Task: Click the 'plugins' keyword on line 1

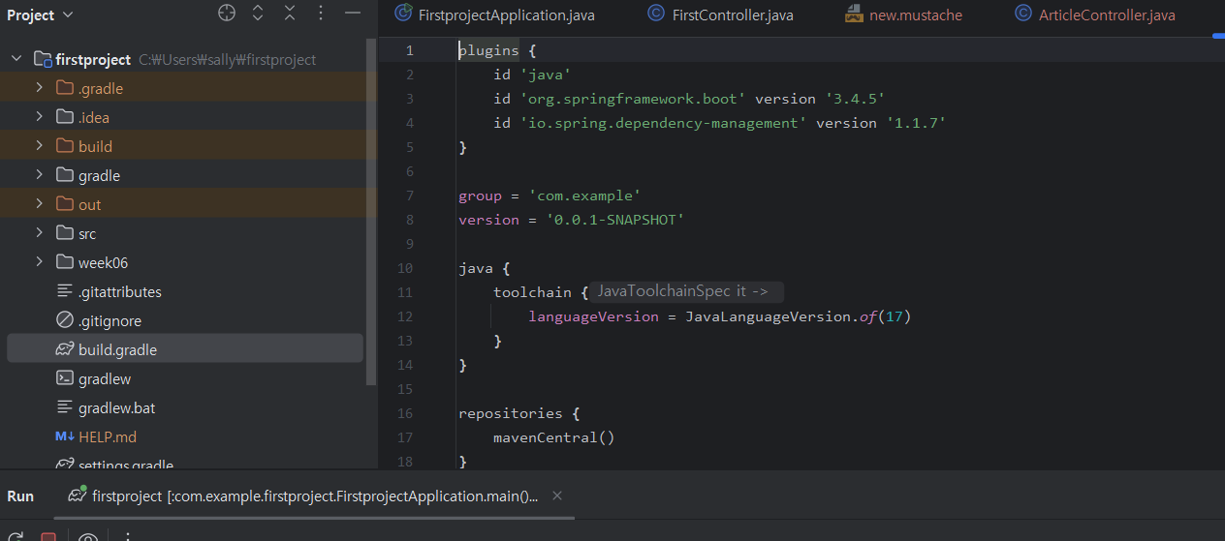Action: [x=488, y=50]
